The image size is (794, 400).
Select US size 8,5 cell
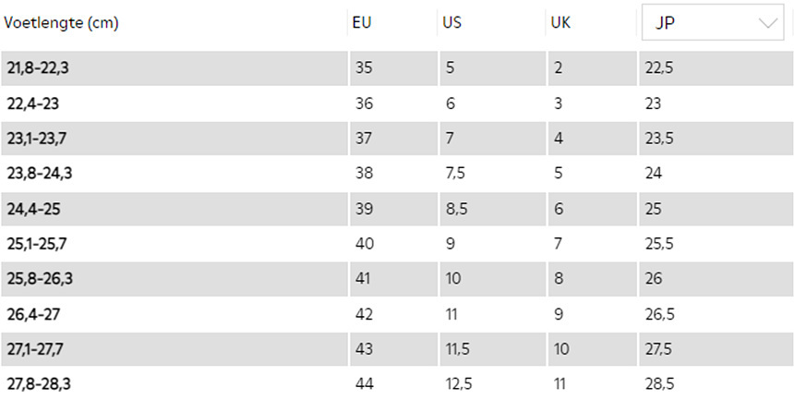[x=456, y=209]
